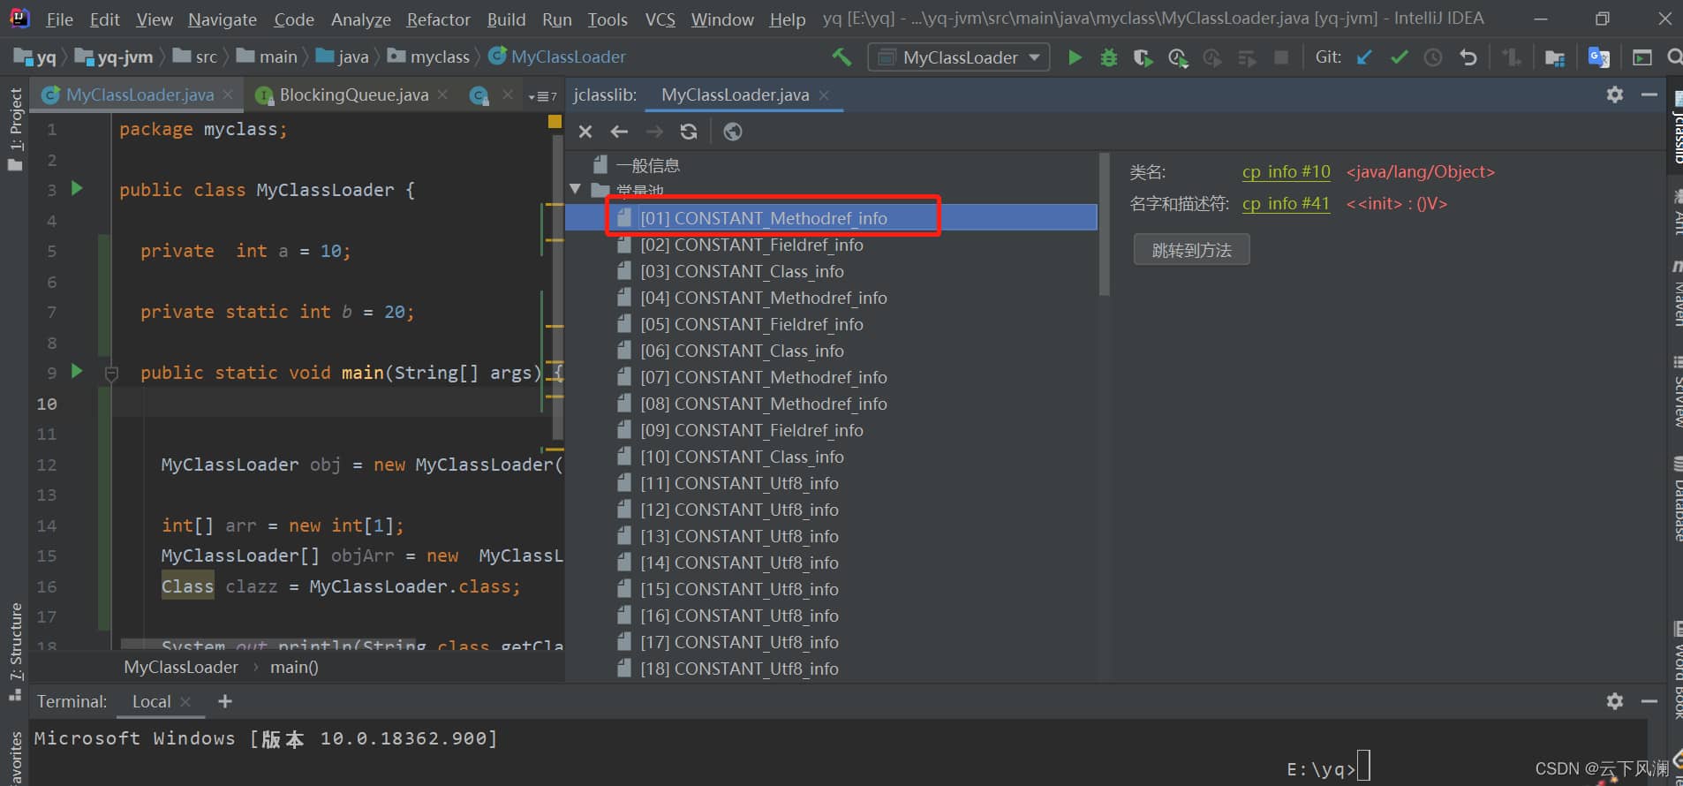
Task: Open the Refactor menu
Action: [x=438, y=19]
